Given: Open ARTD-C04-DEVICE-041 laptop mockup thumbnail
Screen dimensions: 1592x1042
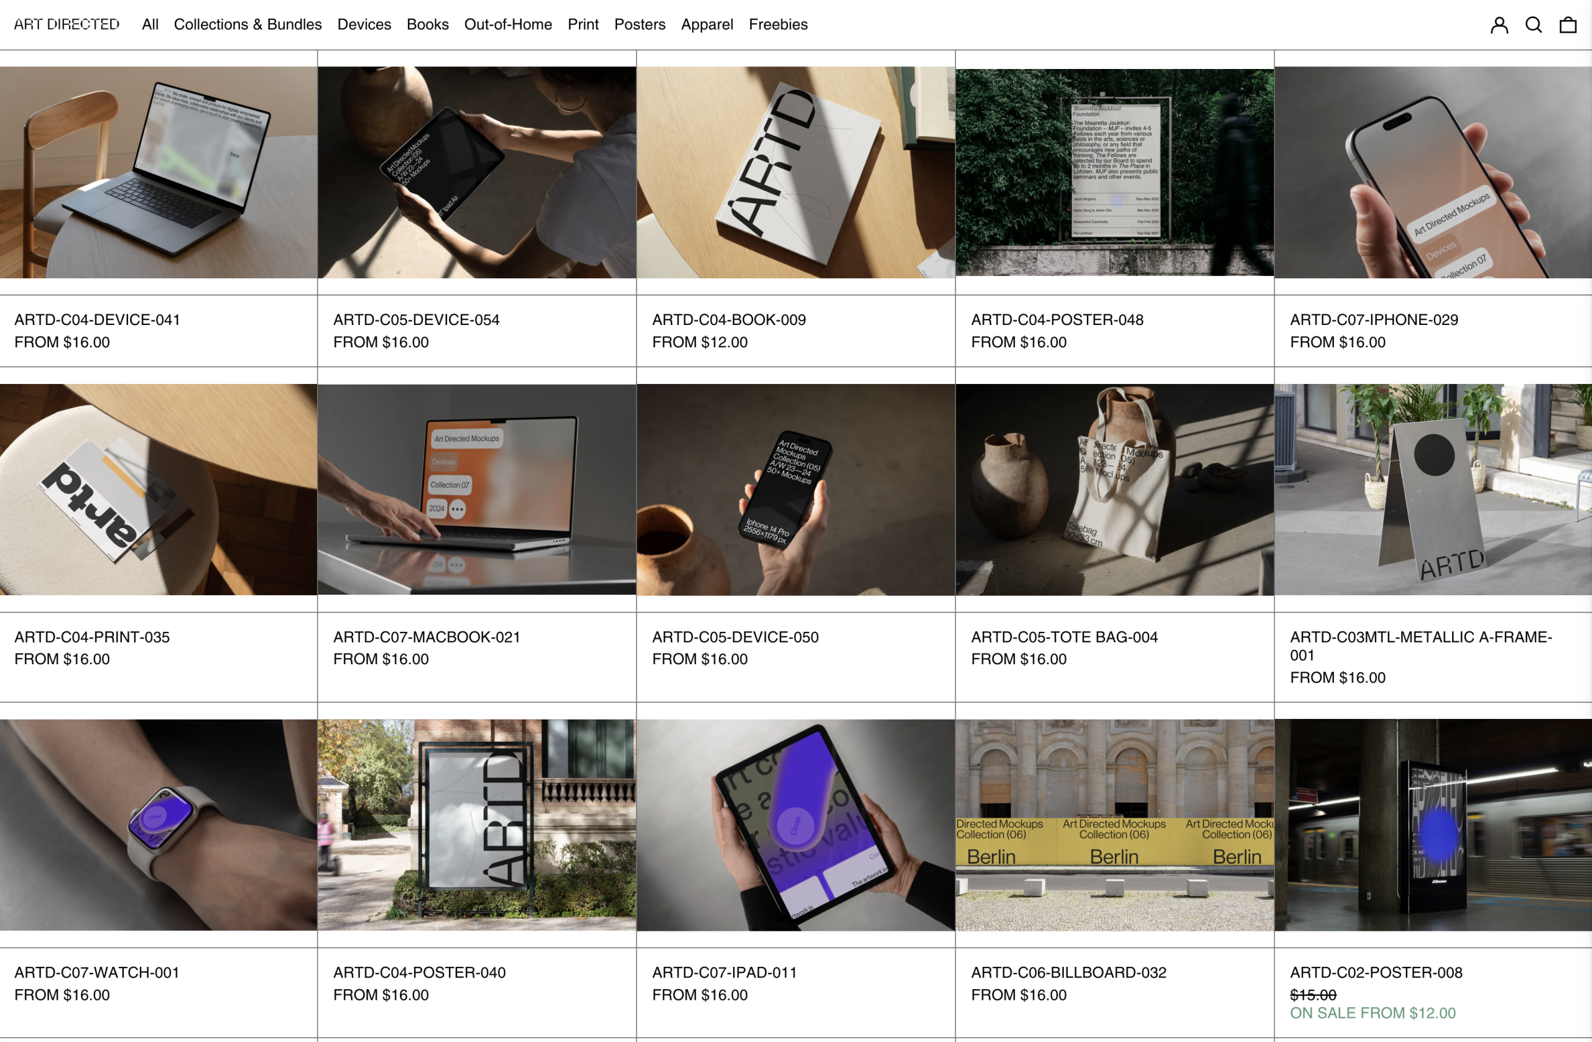Looking at the screenshot, I should click(159, 171).
